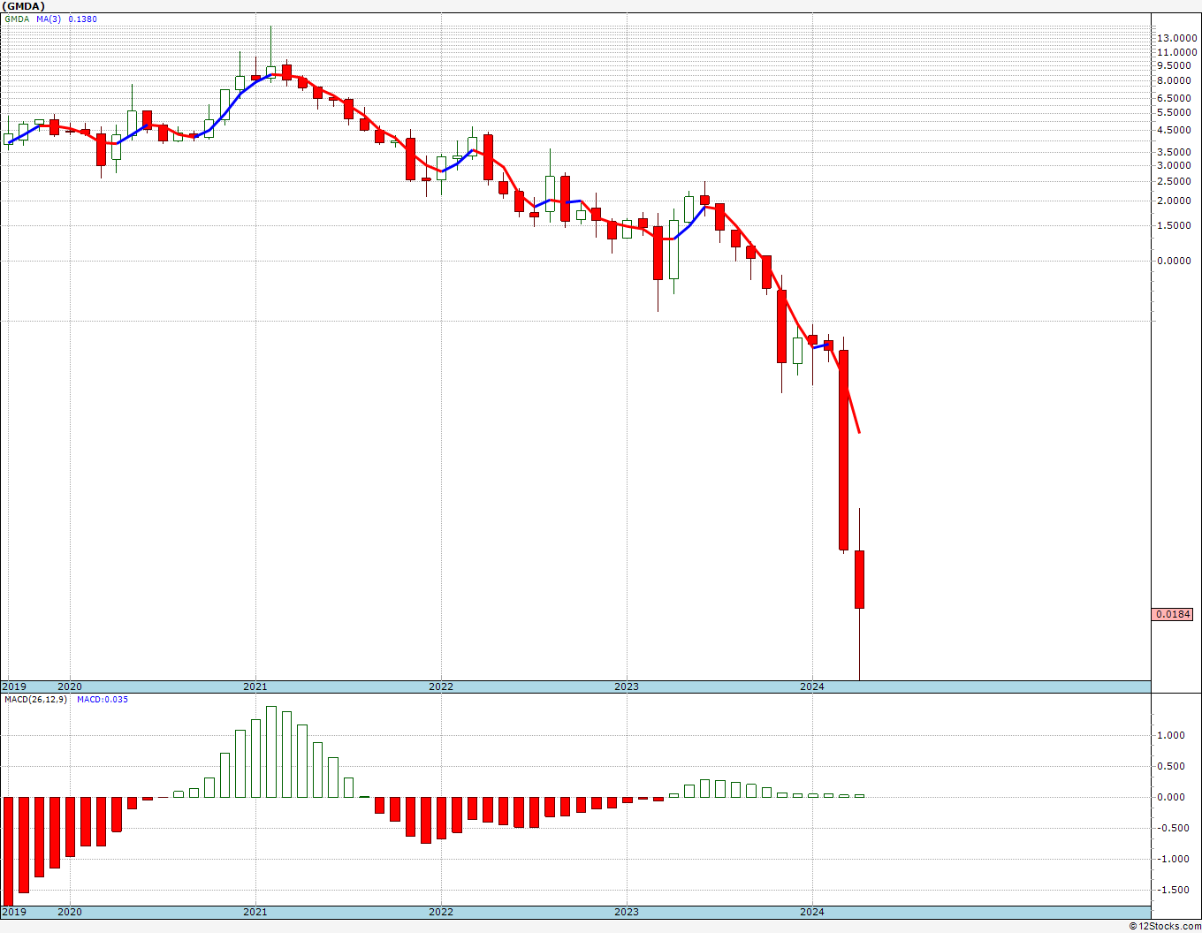The height and width of the screenshot is (933, 1202).
Task: Select 2024 on the price chart time axis
Action: pyautogui.click(x=811, y=686)
